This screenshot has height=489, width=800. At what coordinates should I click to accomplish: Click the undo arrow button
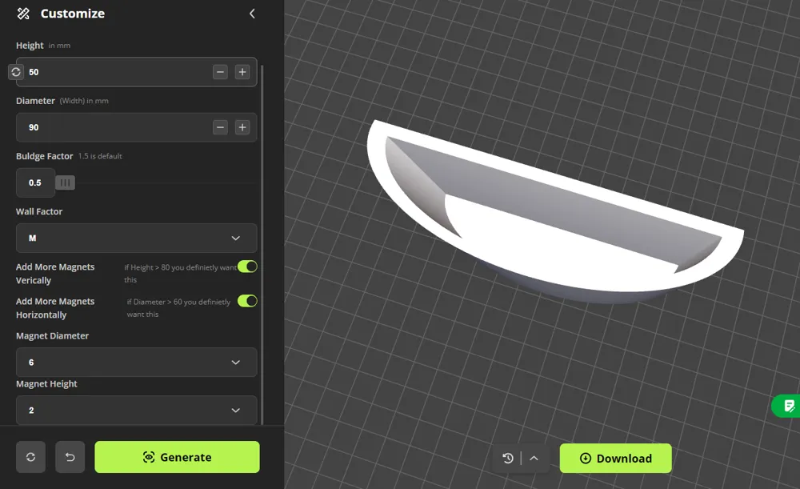(70, 457)
